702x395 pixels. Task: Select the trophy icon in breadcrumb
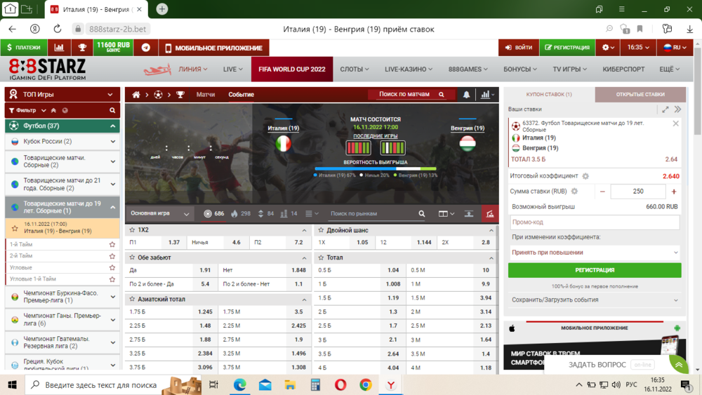click(x=180, y=95)
